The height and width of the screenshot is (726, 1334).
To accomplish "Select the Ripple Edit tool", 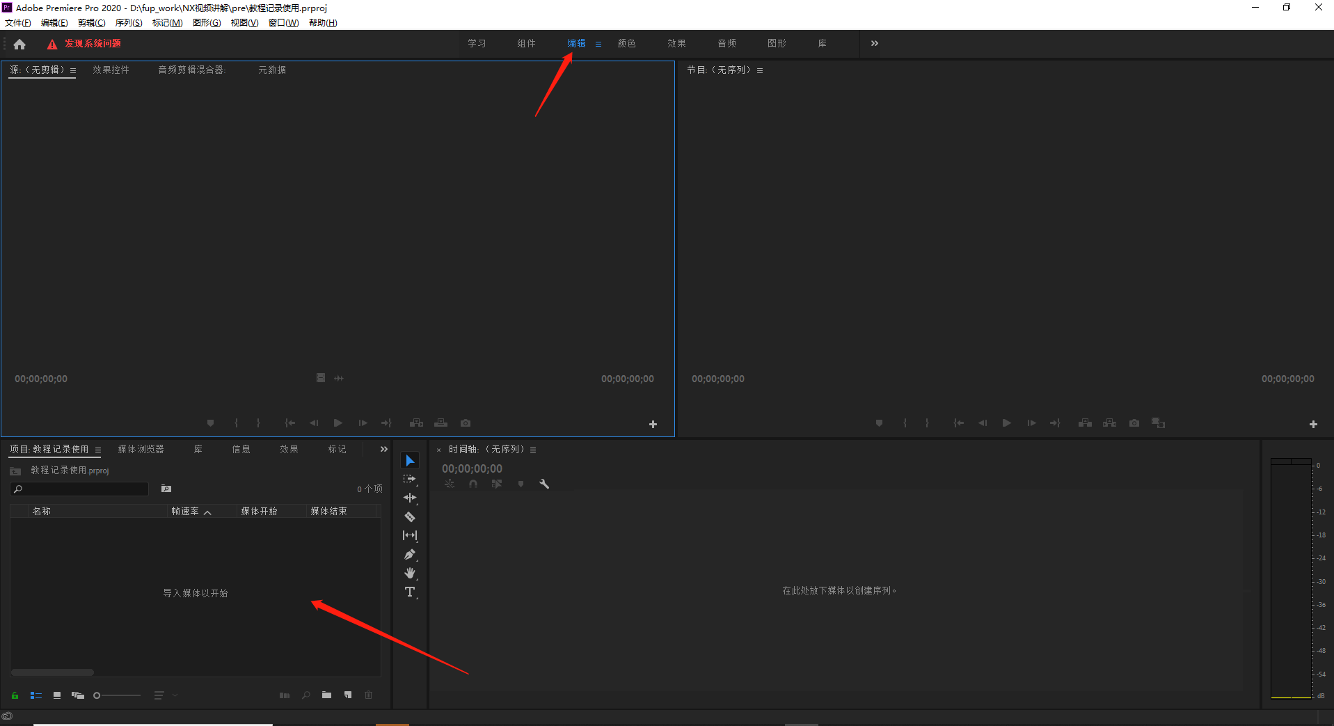I will tap(410, 498).
